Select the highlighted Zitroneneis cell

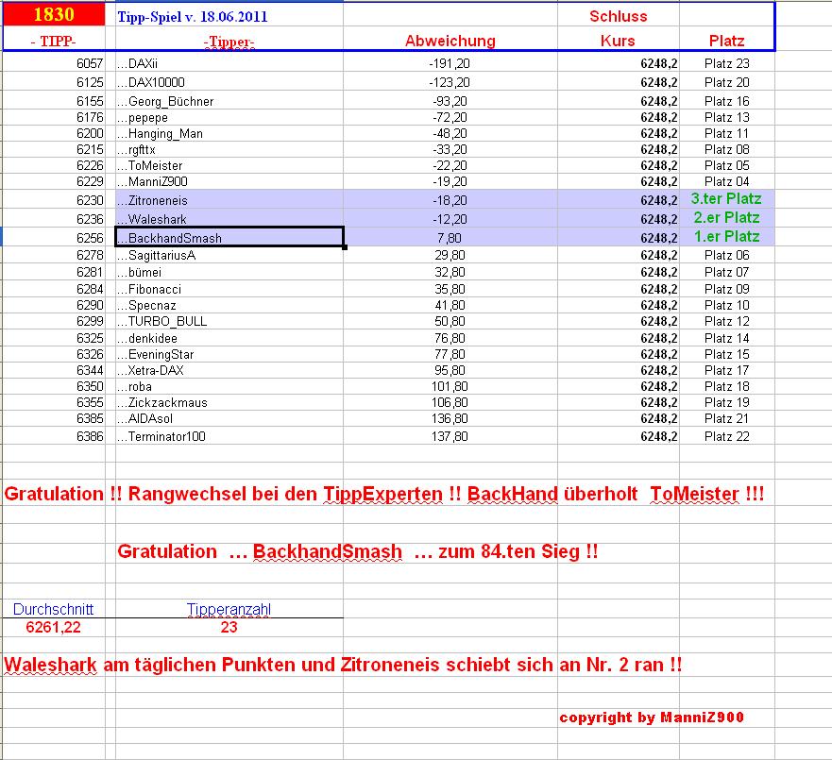point(229,200)
